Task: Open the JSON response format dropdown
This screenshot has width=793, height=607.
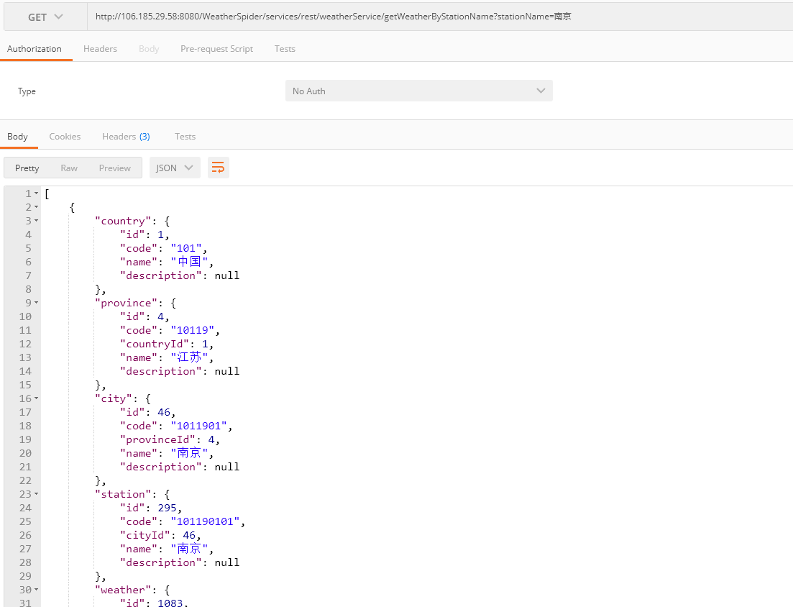Action: coord(174,167)
